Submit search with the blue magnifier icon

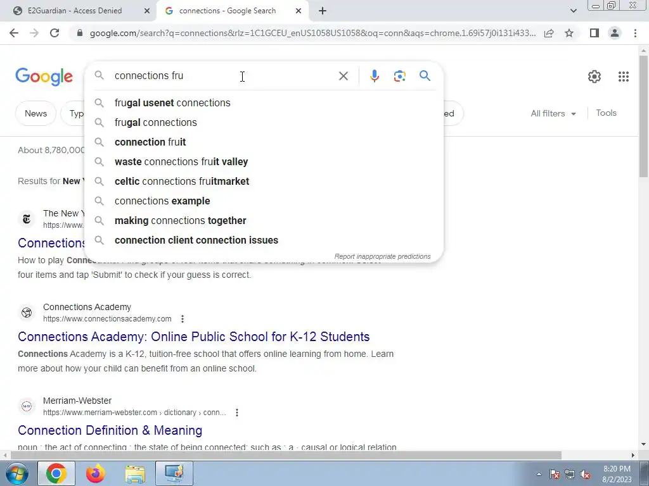tap(425, 76)
